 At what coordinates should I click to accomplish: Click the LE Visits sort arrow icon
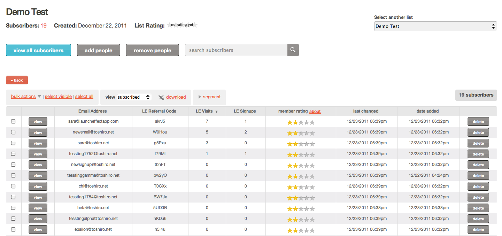216,112
